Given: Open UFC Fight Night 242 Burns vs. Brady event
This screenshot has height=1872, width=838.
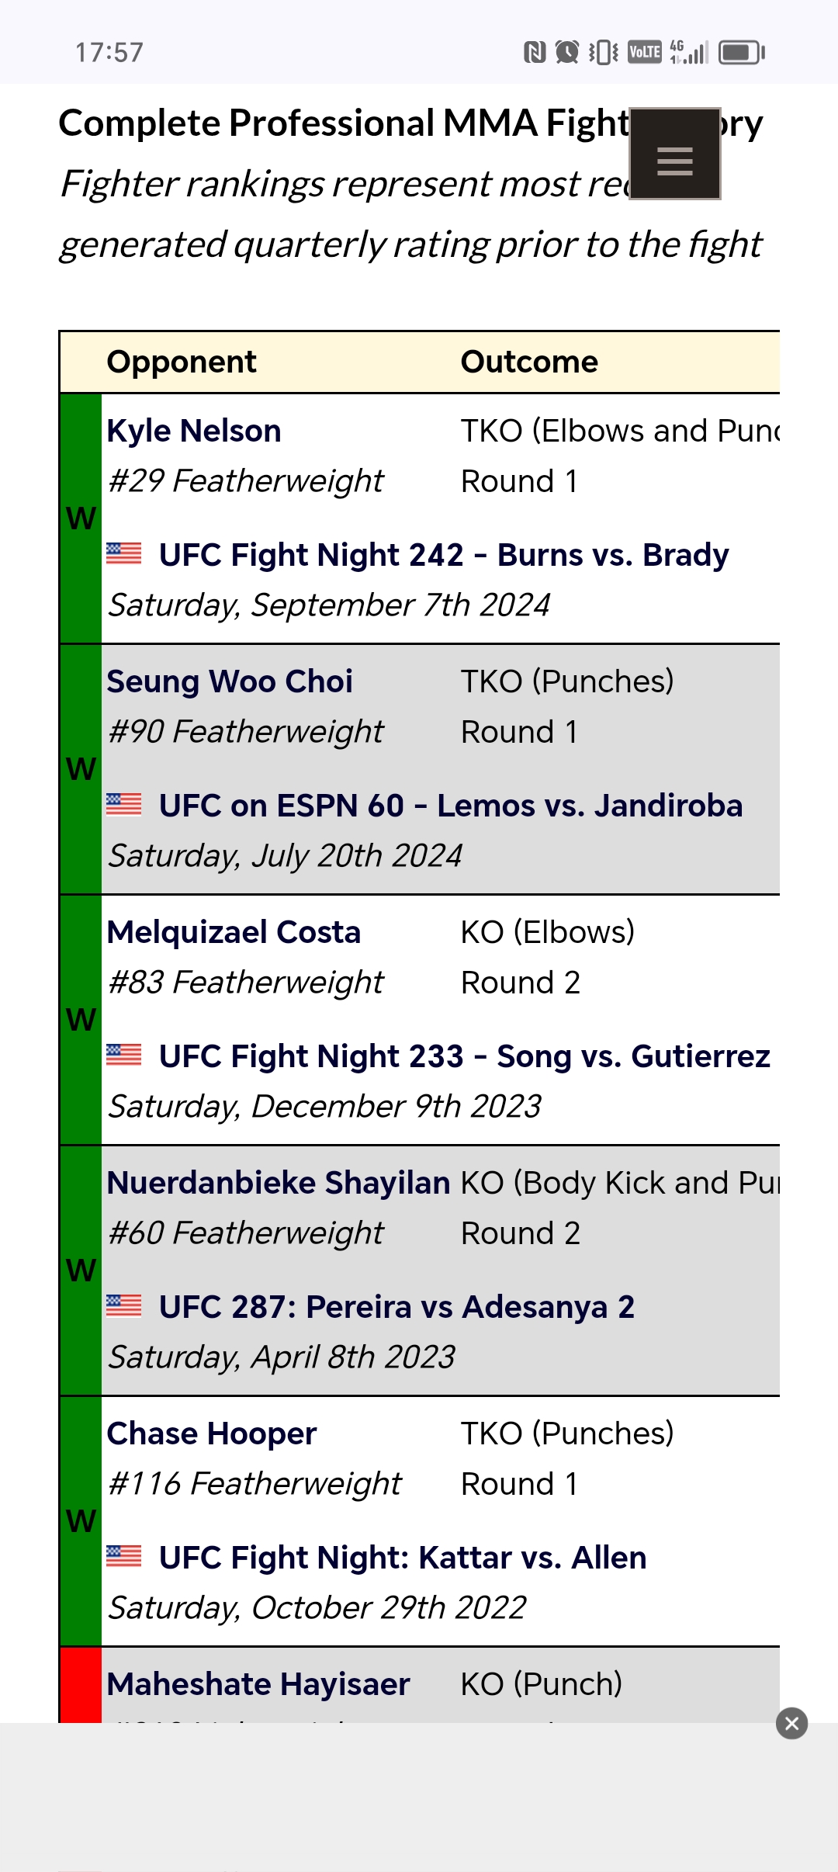Looking at the screenshot, I should coord(444,555).
